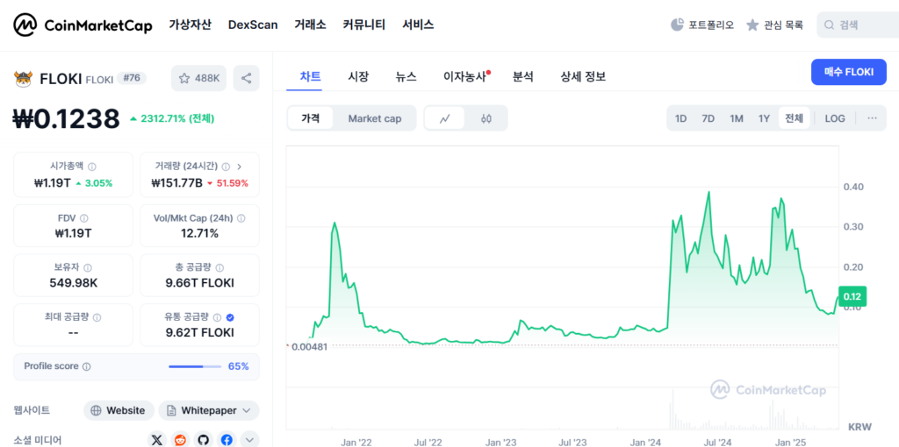Click the 0.12 current price tag on chart

pos(852,296)
